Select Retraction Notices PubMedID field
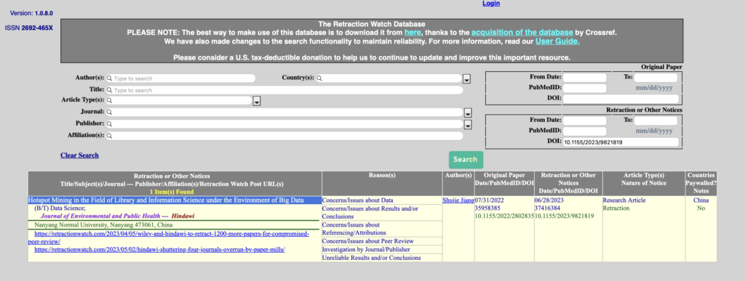 [x=585, y=131]
